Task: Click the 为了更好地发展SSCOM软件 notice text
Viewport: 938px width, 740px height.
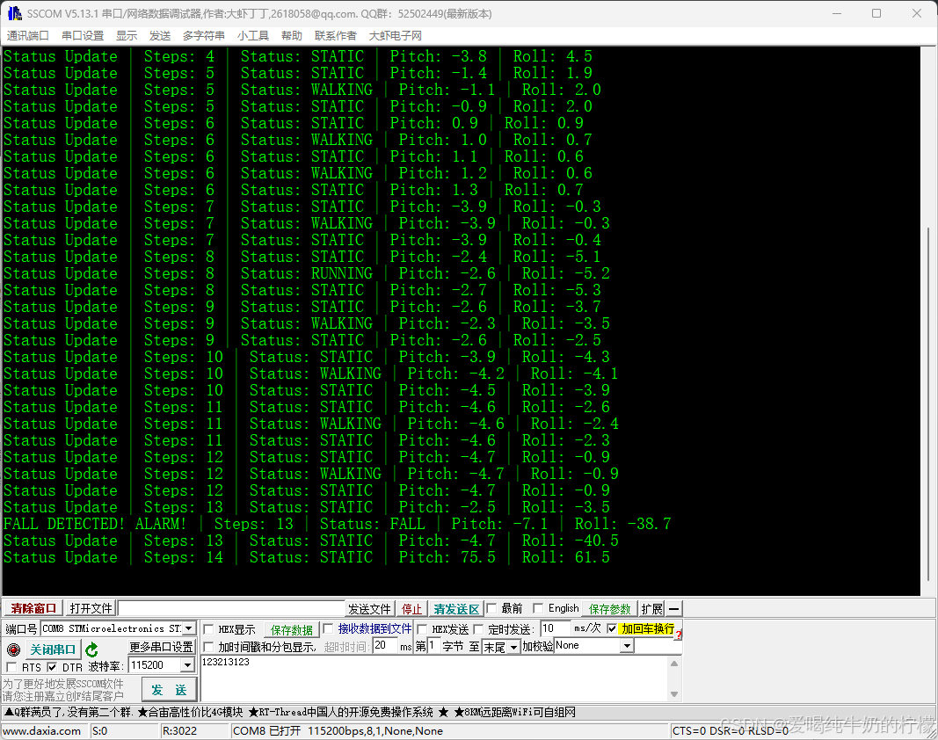Action: [x=63, y=684]
